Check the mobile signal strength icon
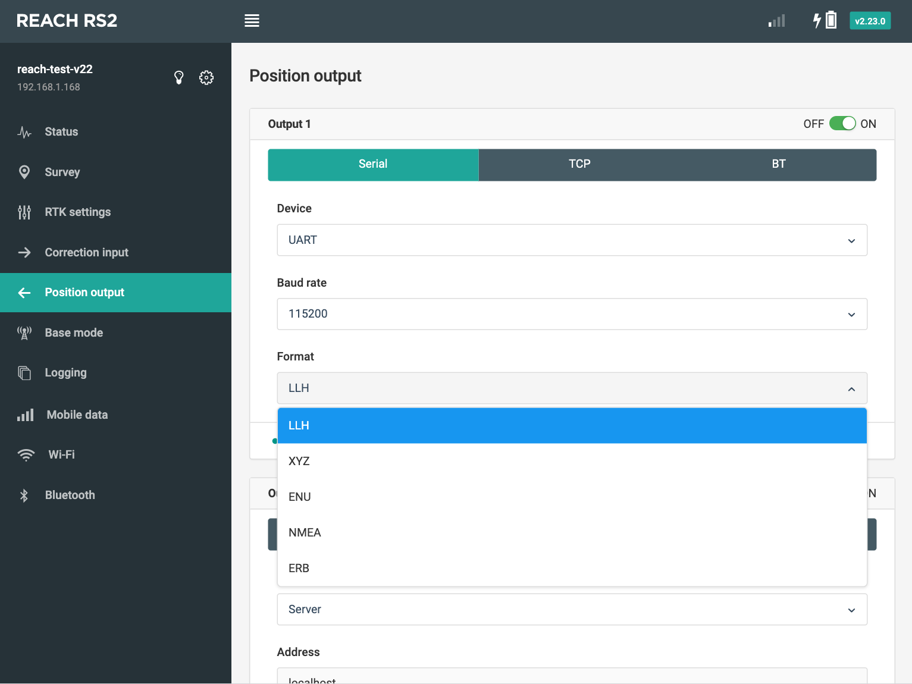The width and height of the screenshot is (912, 684). [776, 21]
